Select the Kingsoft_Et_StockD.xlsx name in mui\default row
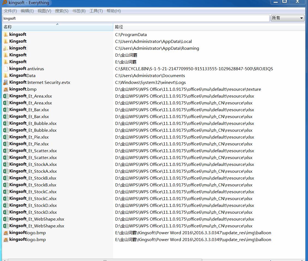Image resolution: width=308 pixels, height=261 pixels. (33, 205)
